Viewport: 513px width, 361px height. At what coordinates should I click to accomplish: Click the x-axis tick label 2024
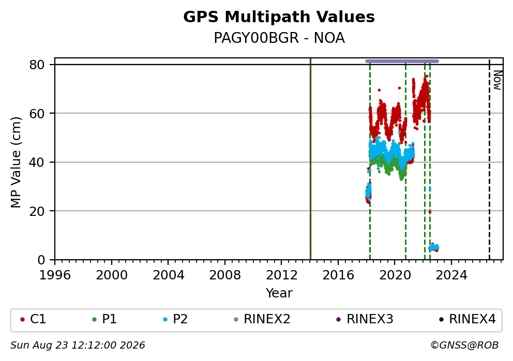coord(451,275)
